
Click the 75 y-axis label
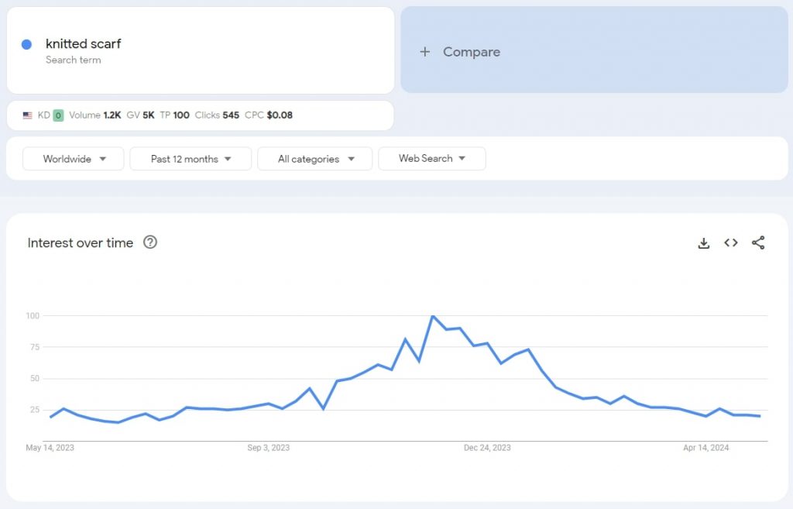click(x=34, y=347)
